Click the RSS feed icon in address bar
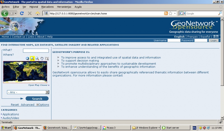This screenshot has height=131, width=224. [x=166, y=13]
